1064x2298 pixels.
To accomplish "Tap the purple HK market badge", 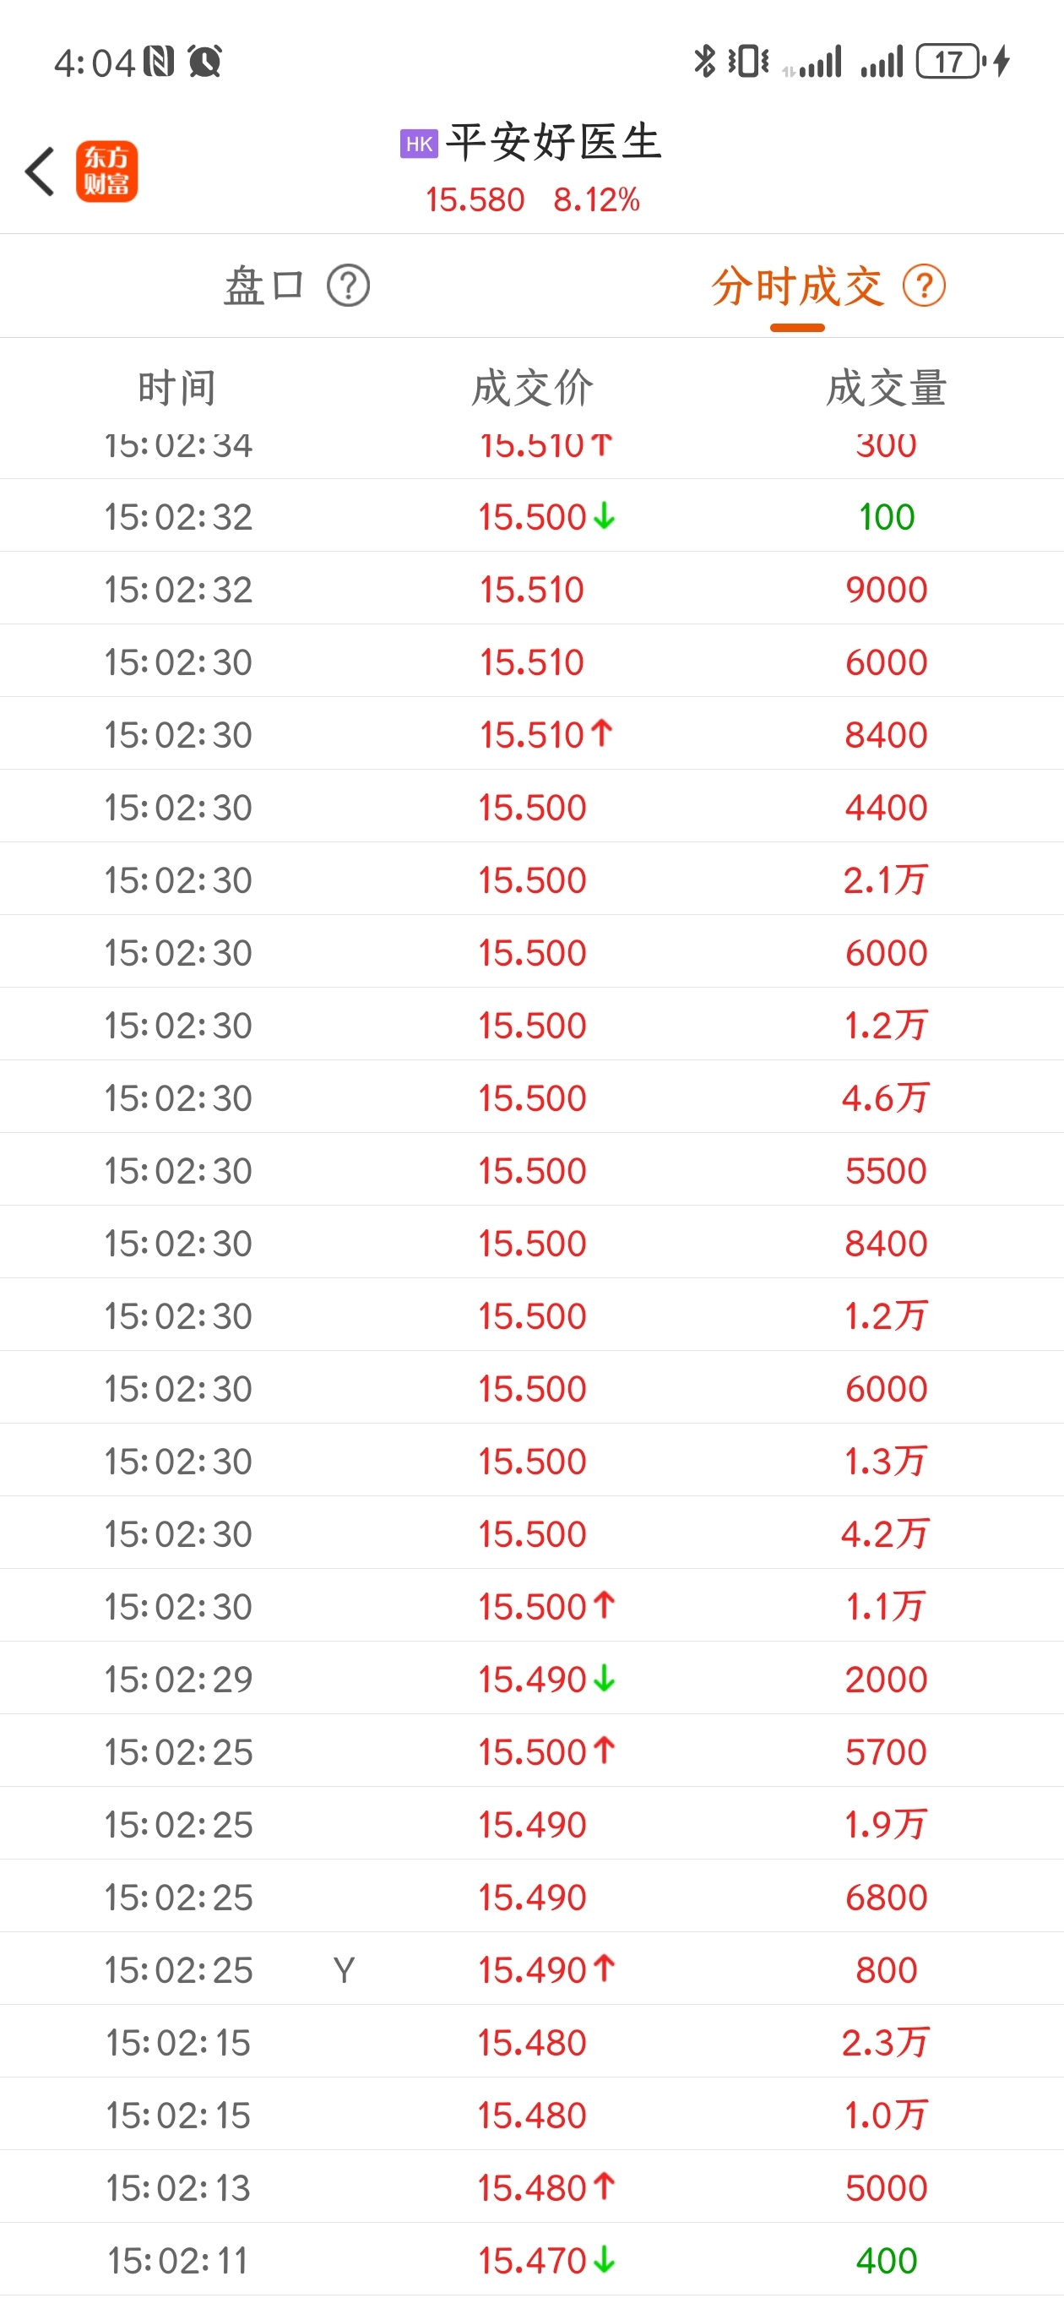I will pyautogui.click(x=419, y=144).
